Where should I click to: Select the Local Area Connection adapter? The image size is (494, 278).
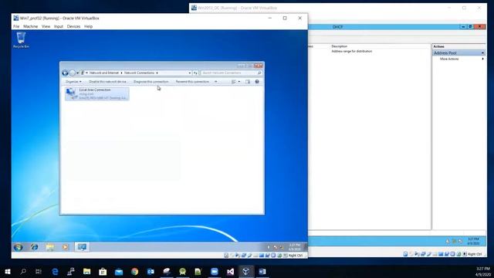click(97, 93)
